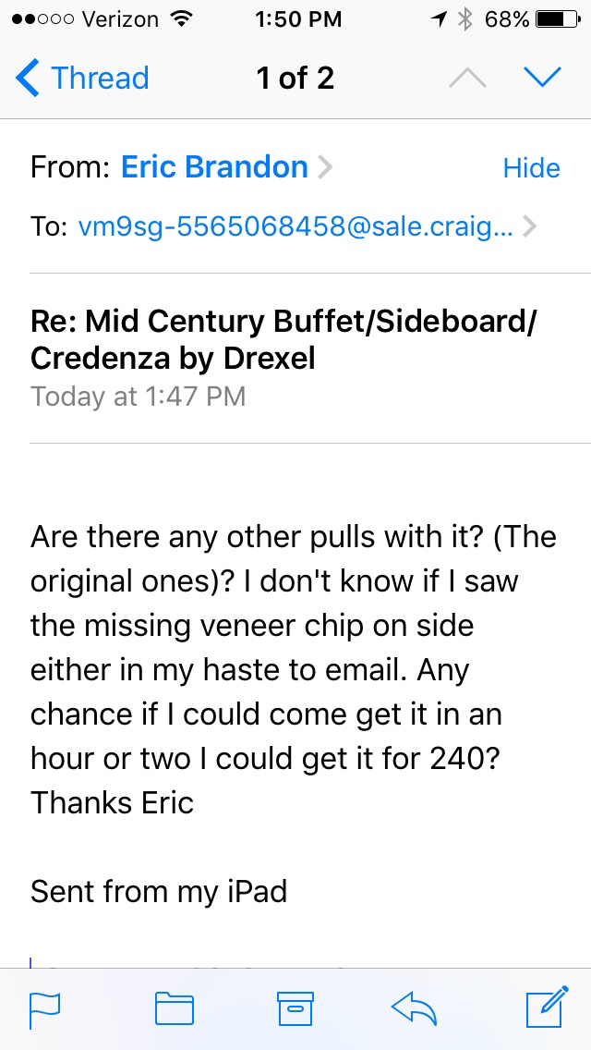This screenshot has width=591, height=1050.
Task: Flag this email message
Action: point(44,1009)
